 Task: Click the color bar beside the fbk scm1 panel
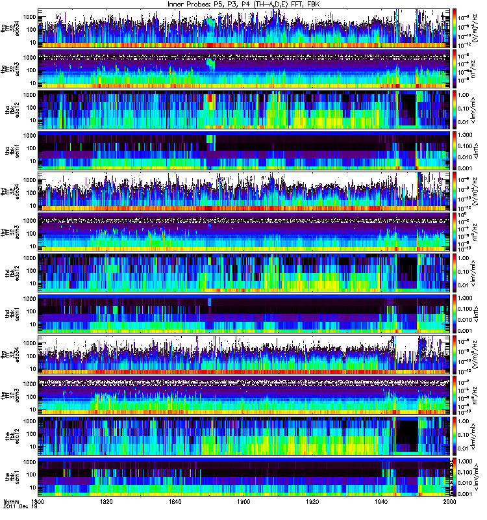454,477
